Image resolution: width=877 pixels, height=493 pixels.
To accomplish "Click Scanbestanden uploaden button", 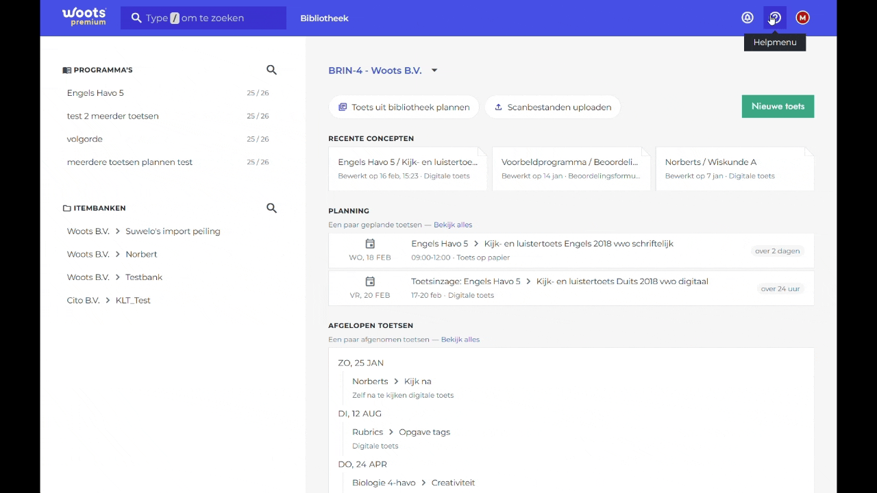I will click(552, 107).
